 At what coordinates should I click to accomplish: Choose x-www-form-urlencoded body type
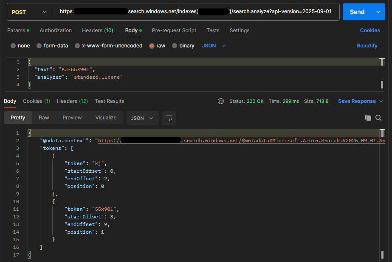point(77,46)
